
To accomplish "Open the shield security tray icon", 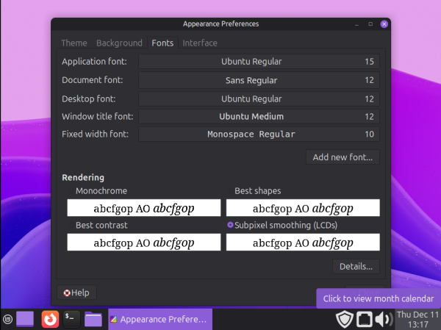I will [344, 319].
